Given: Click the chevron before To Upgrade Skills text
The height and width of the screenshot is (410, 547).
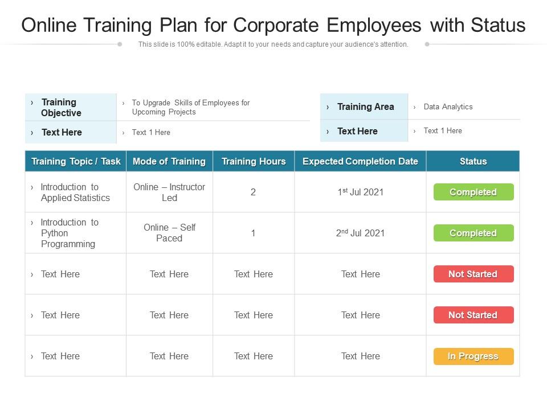Looking at the screenshot, I should 124,103.
